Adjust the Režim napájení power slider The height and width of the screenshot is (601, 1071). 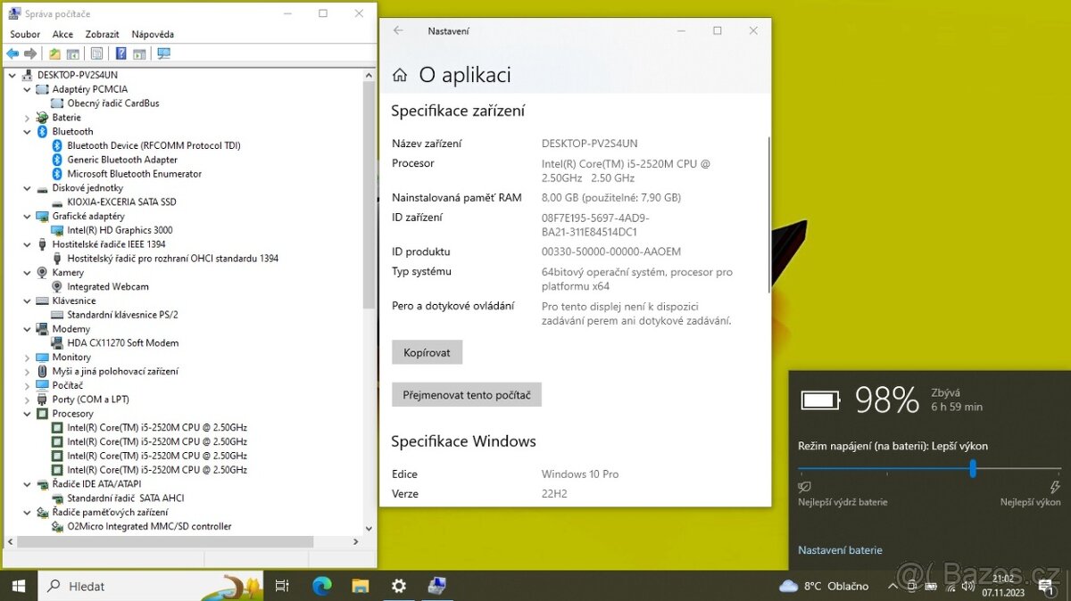click(973, 467)
